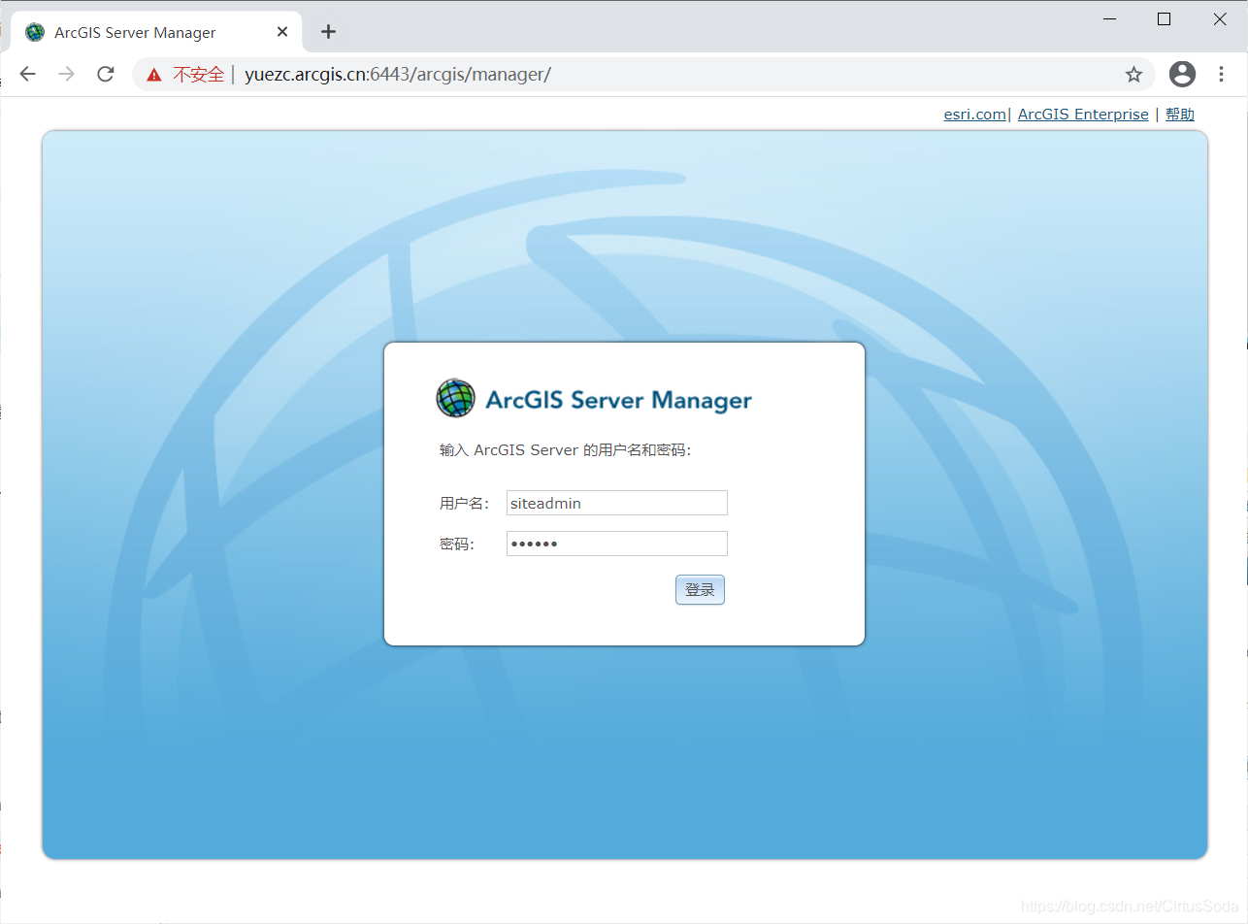Open the esri.com link
This screenshot has width=1248, height=924.
click(974, 115)
